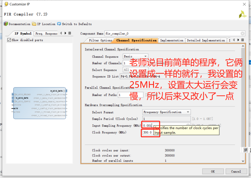Click the scrollbar up arrow
This screenshot has height=178, width=251.
point(243,46)
